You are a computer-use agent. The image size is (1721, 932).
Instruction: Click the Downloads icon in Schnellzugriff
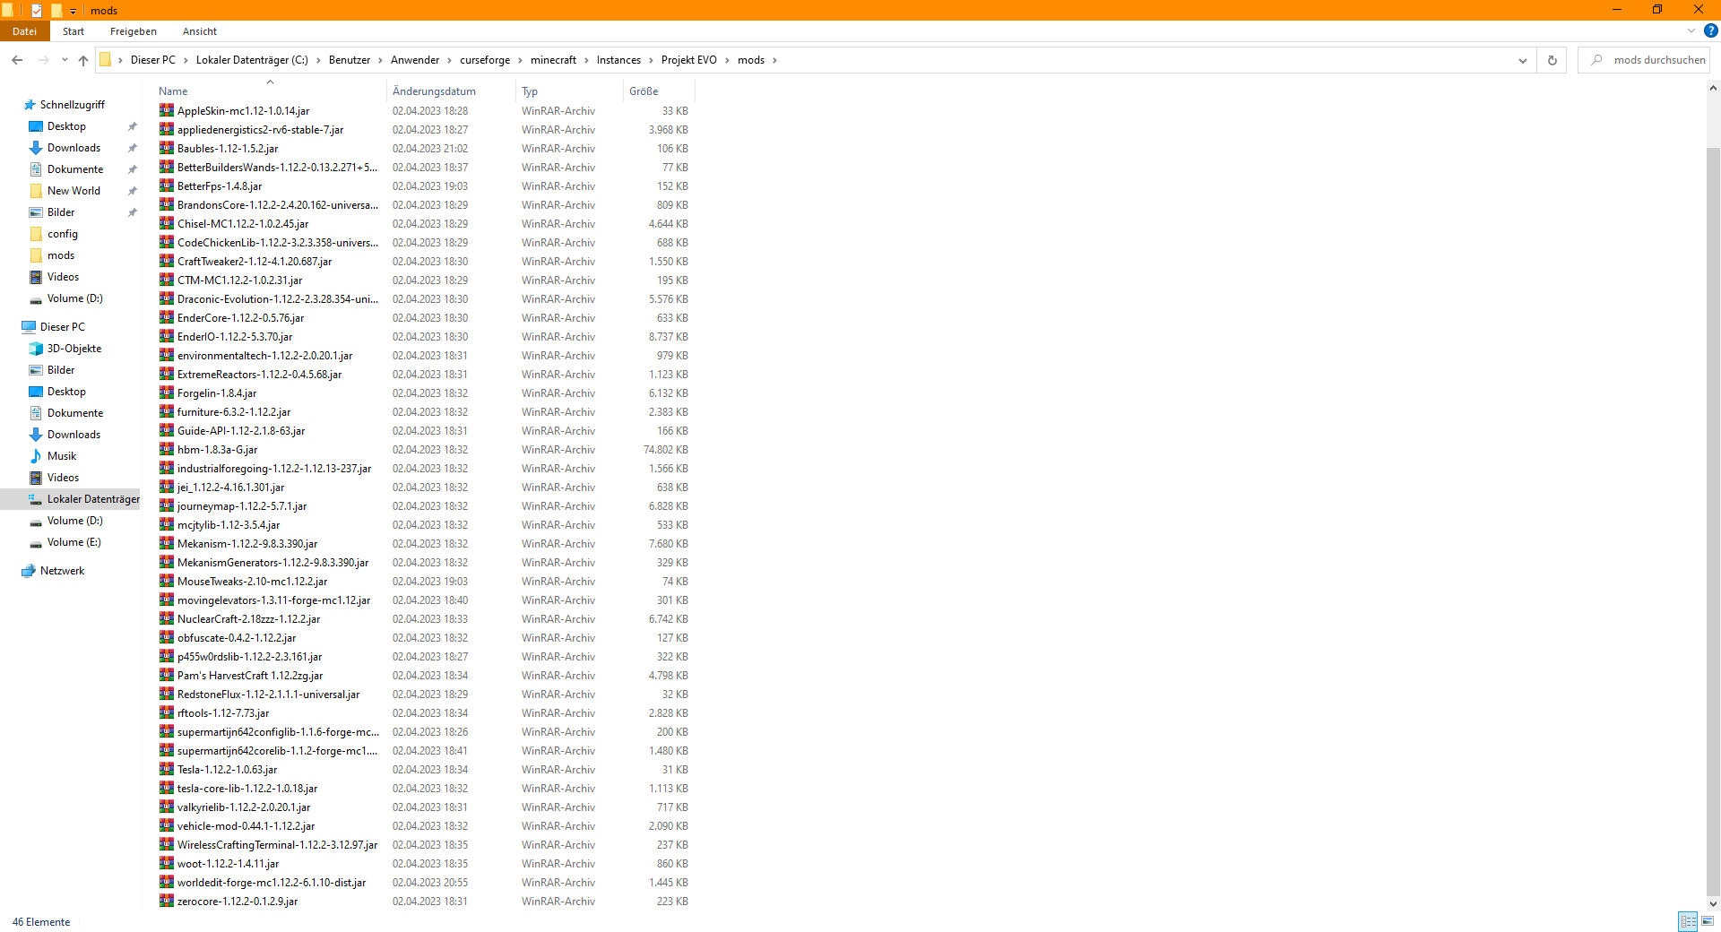point(36,148)
